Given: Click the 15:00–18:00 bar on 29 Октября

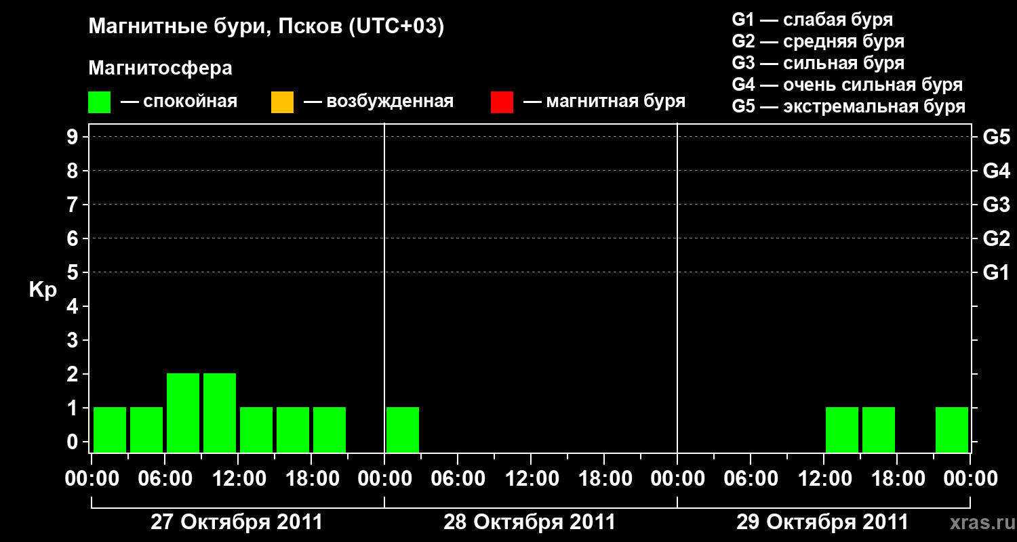Looking at the screenshot, I should (879, 430).
